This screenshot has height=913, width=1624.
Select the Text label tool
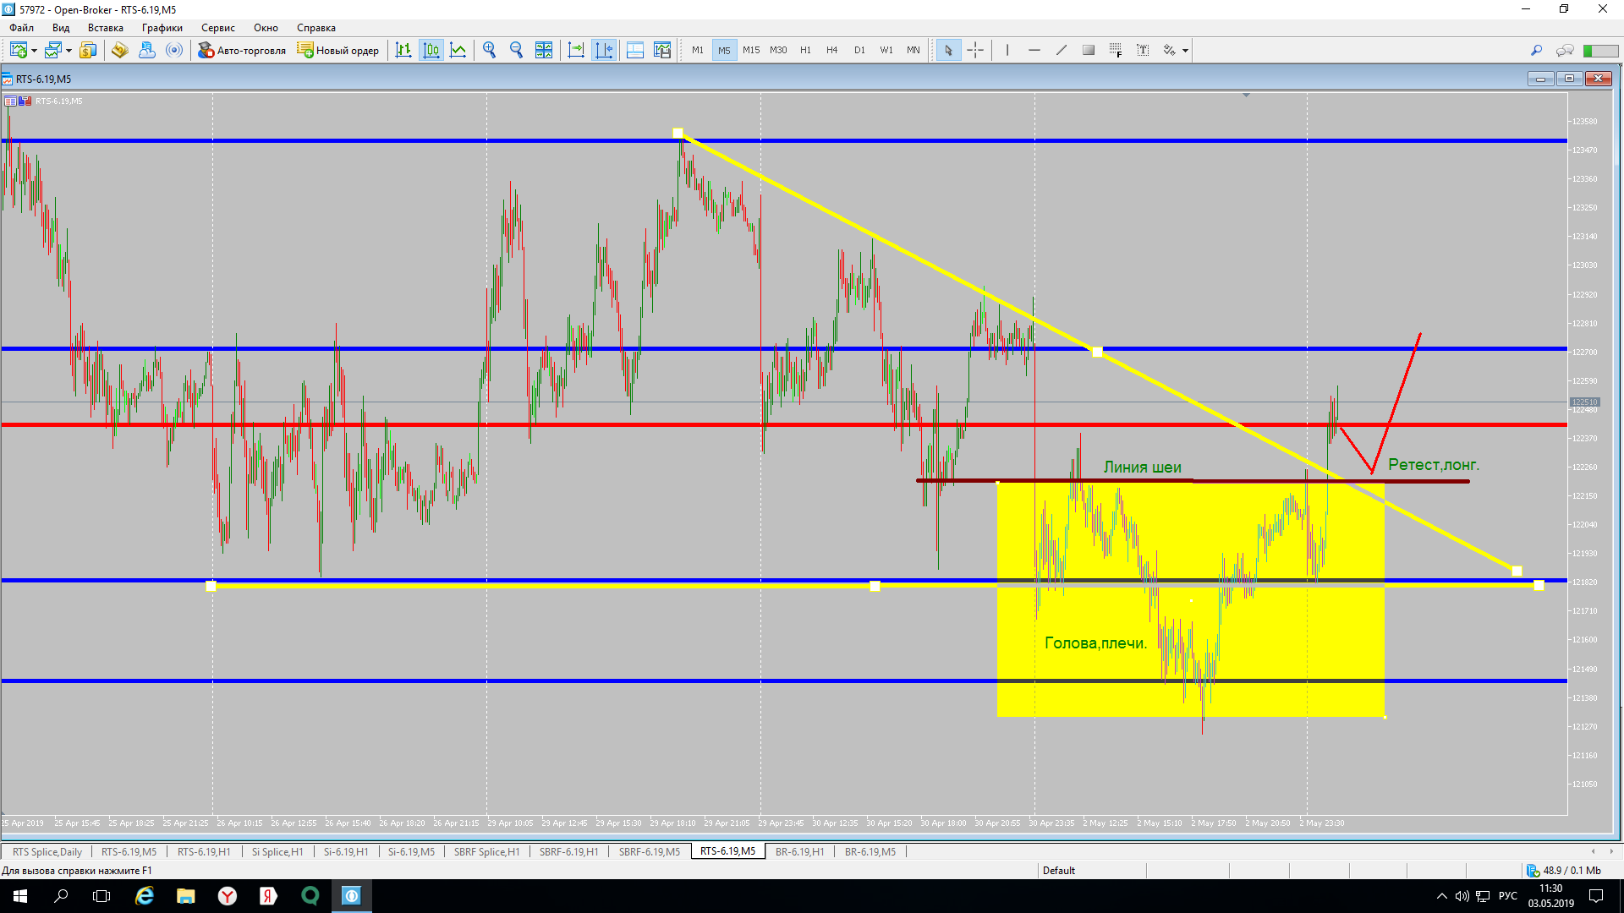pos(1143,51)
